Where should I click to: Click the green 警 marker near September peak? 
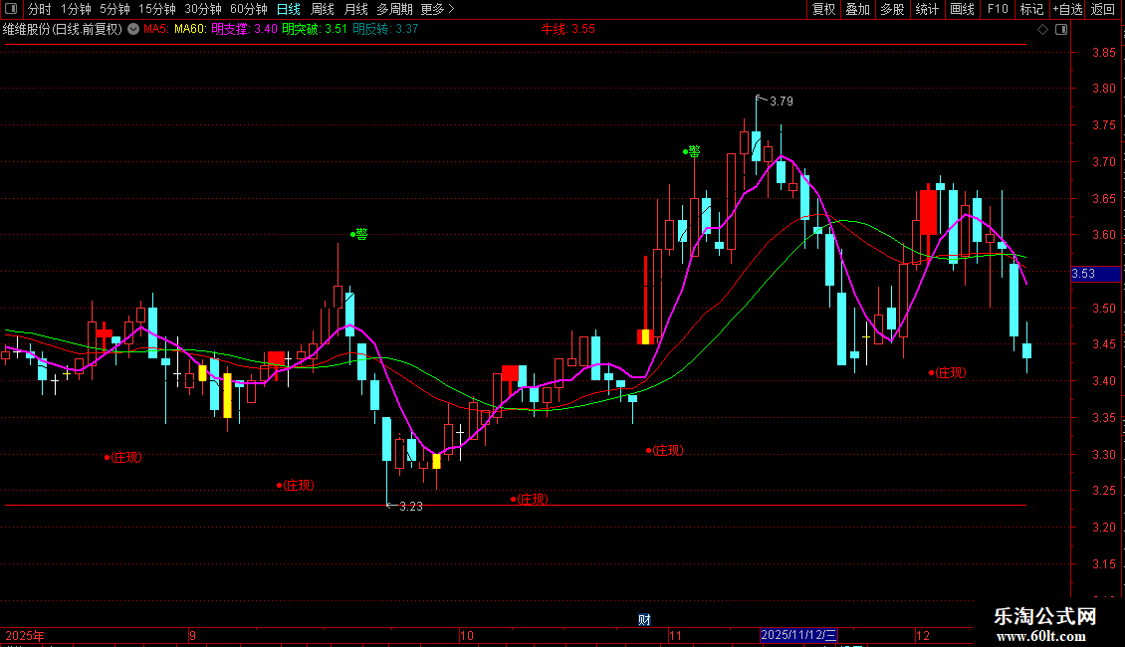pos(359,234)
